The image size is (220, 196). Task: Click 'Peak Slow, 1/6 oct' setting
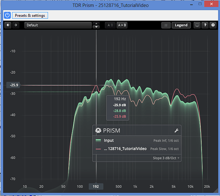click(165, 149)
